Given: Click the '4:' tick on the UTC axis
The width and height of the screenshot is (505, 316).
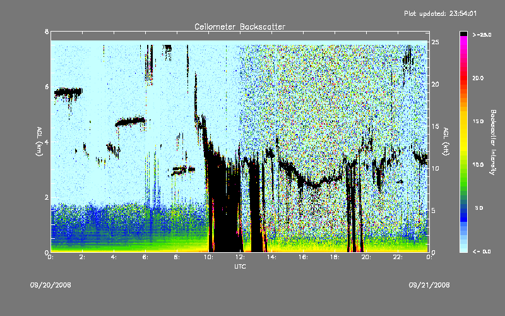Looking at the screenshot, I should [x=114, y=257].
